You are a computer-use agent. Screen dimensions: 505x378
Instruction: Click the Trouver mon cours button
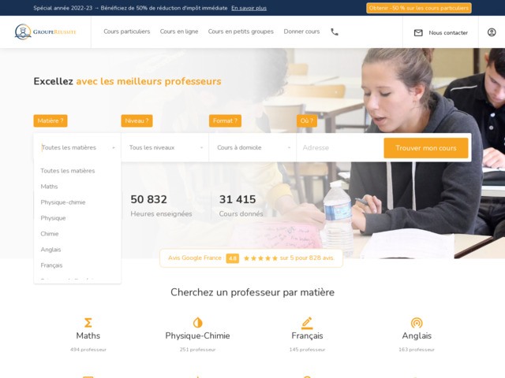[426, 148]
